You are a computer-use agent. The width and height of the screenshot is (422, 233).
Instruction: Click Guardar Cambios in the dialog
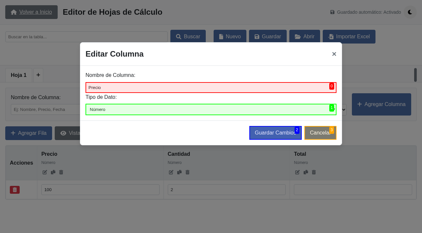(275, 133)
